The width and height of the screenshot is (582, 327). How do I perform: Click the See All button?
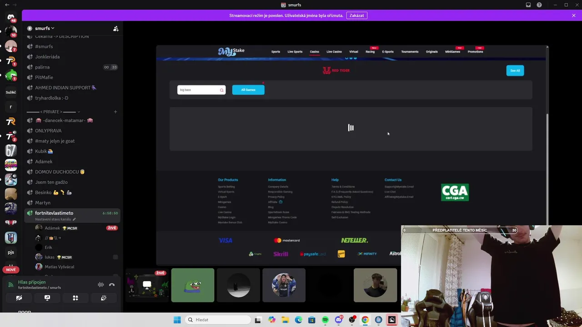[x=515, y=70]
